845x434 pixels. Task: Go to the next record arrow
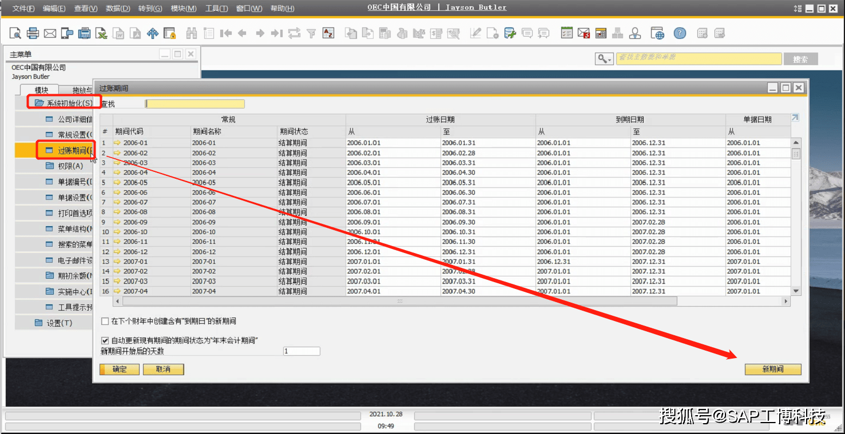pyautogui.click(x=260, y=33)
